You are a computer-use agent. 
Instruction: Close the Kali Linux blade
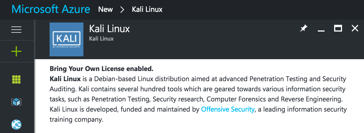click(x=355, y=28)
